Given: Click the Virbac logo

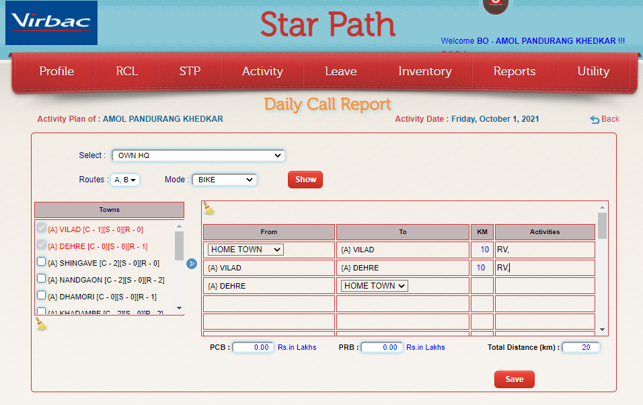Looking at the screenshot, I should pyautogui.click(x=51, y=23).
